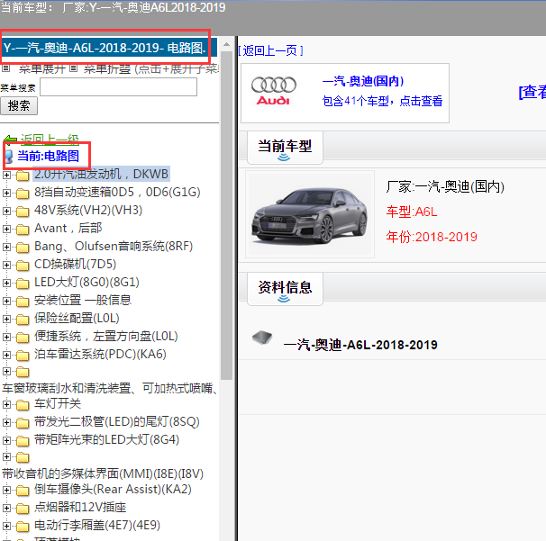Image resolution: width=546 pixels, height=541 pixels.
Task: Expand the LED大灯(8G0)(8G1) node
Action: 6,283
